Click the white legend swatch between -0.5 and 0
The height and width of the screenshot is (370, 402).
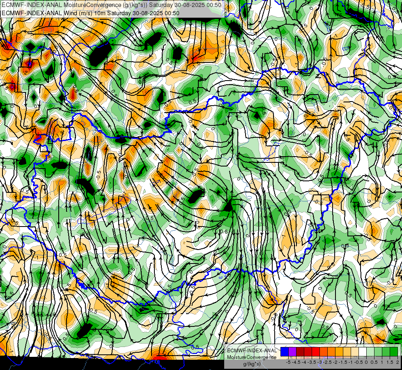[363, 351]
